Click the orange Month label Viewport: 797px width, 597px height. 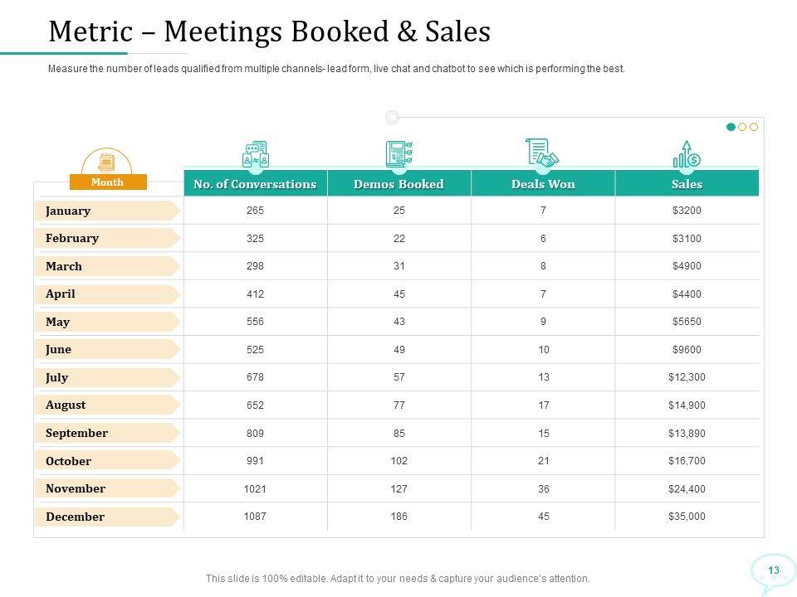(107, 182)
